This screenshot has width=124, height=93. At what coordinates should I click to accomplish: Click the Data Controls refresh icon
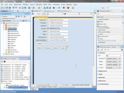pos(23,21)
